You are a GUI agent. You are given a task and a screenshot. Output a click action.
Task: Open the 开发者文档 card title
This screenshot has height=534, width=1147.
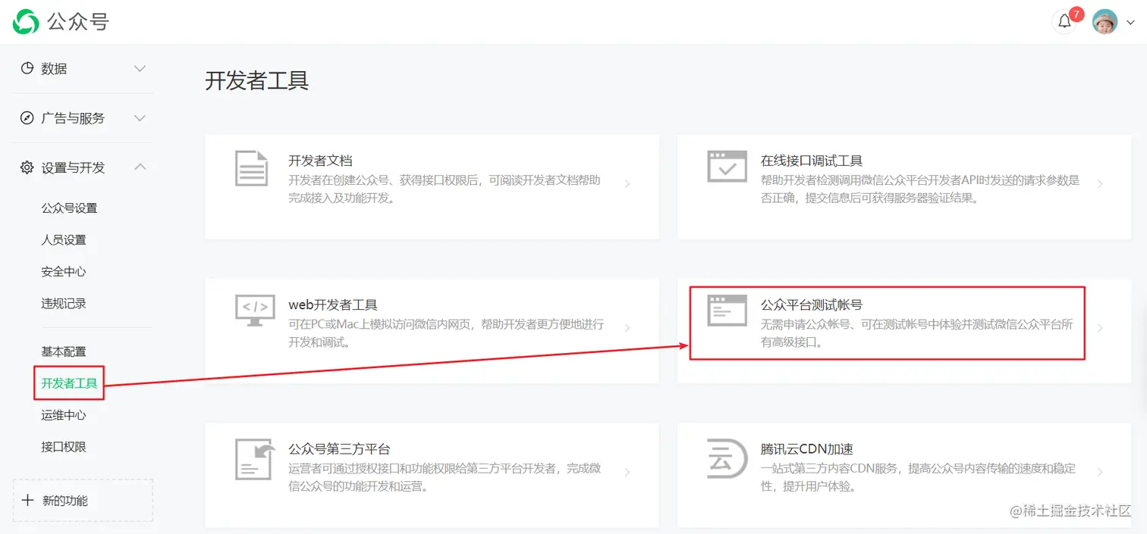point(320,161)
